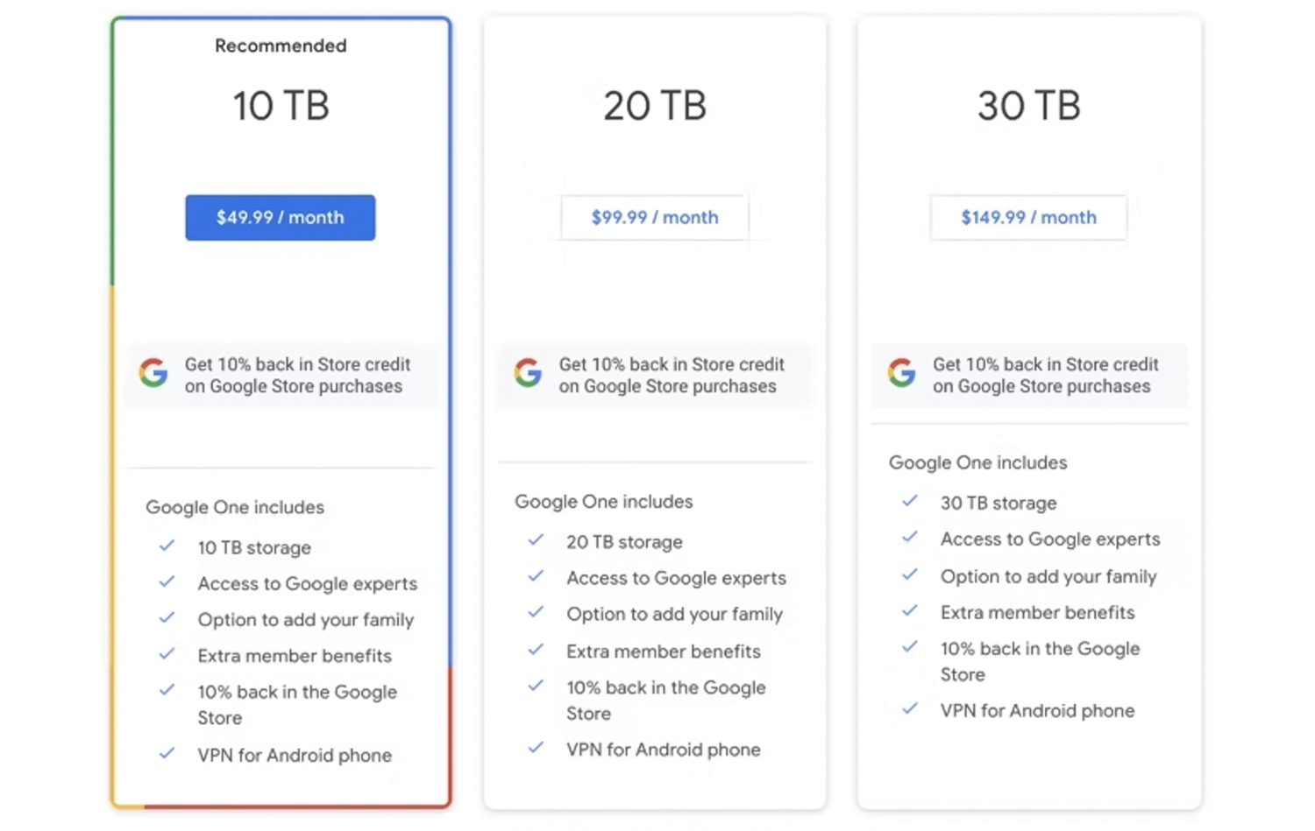Select the 30 TB plan heading

point(1028,105)
